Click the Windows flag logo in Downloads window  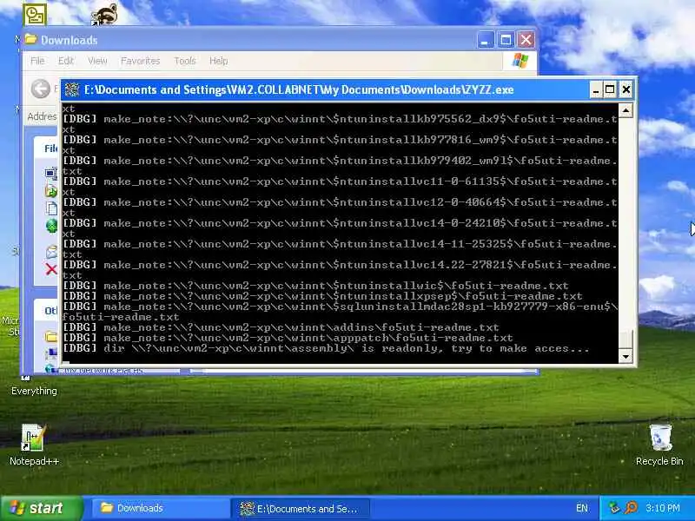pos(520,61)
